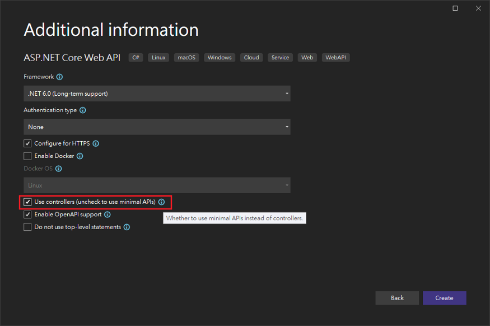Click the Configure for HTTPS info icon

click(95, 143)
